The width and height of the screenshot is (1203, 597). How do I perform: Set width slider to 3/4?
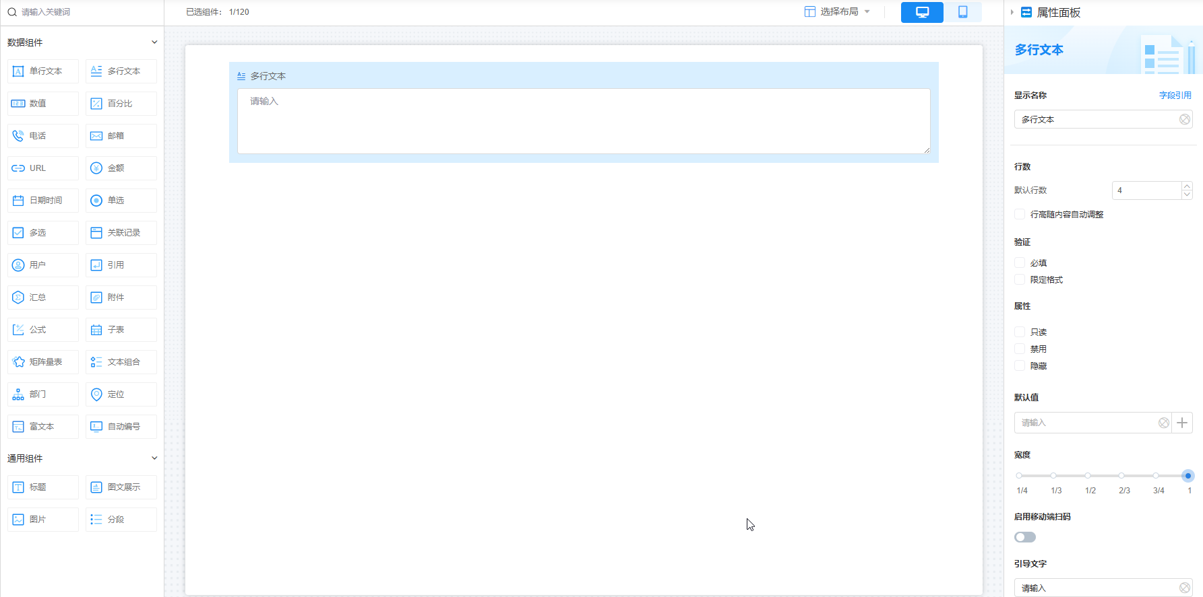pyautogui.click(x=1156, y=476)
